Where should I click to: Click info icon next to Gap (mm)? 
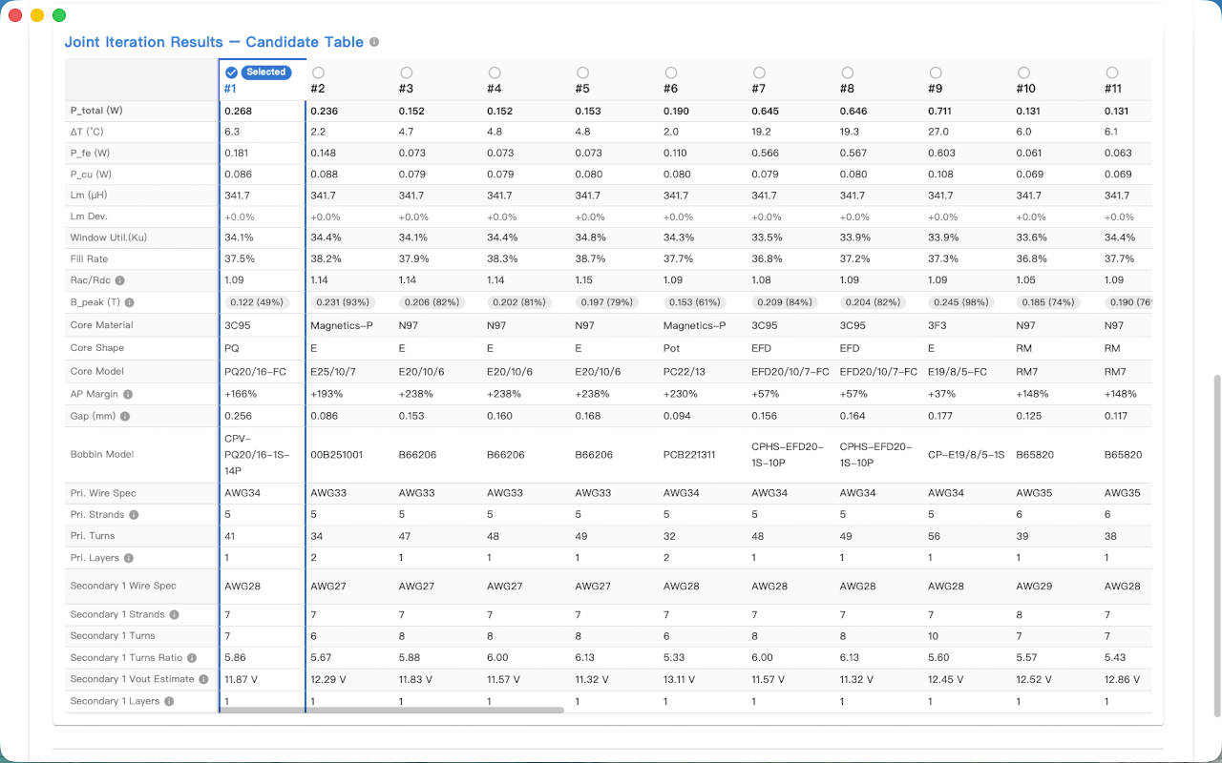click(x=124, y=416)
